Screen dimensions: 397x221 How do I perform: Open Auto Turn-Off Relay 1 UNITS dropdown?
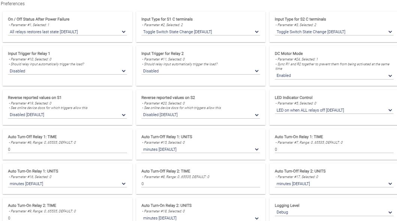tap(201, 150)
